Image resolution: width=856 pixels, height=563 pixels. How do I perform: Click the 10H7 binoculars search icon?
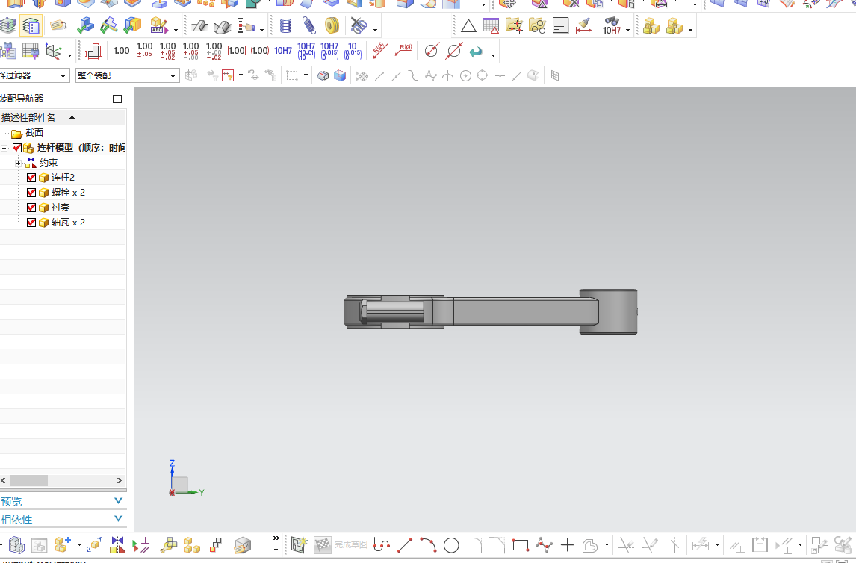pos(612,25)
